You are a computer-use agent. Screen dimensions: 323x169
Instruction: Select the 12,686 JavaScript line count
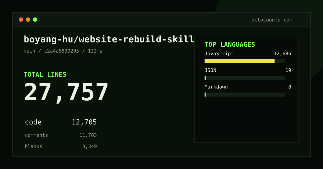(282, 54)
